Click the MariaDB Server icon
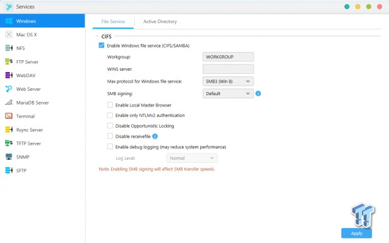This screenshot has width=389, height=243. coord(9,103)
